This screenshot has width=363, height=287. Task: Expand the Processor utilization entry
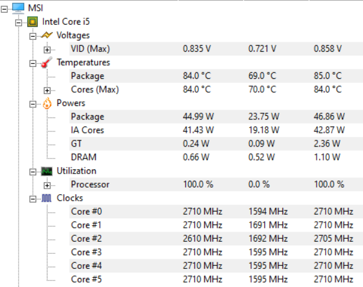pos(46,184)
